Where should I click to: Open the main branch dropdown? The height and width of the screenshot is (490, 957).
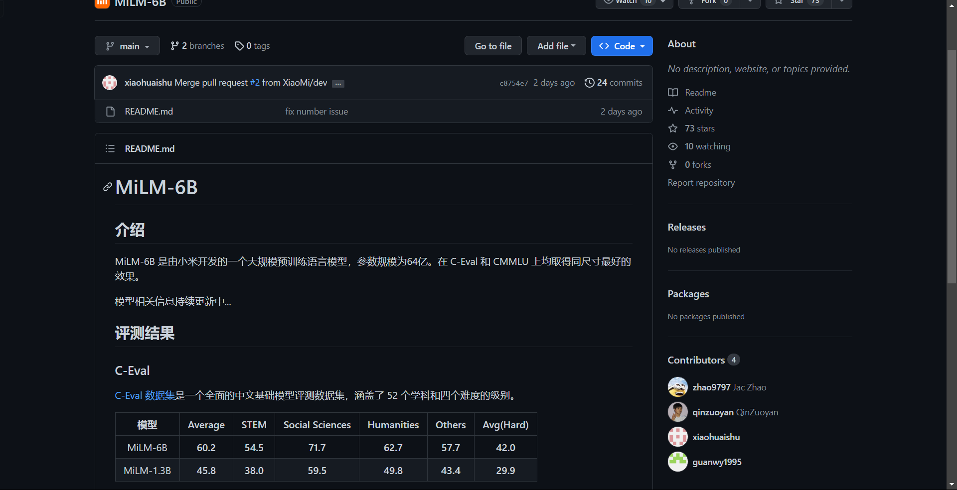point(127,46)
